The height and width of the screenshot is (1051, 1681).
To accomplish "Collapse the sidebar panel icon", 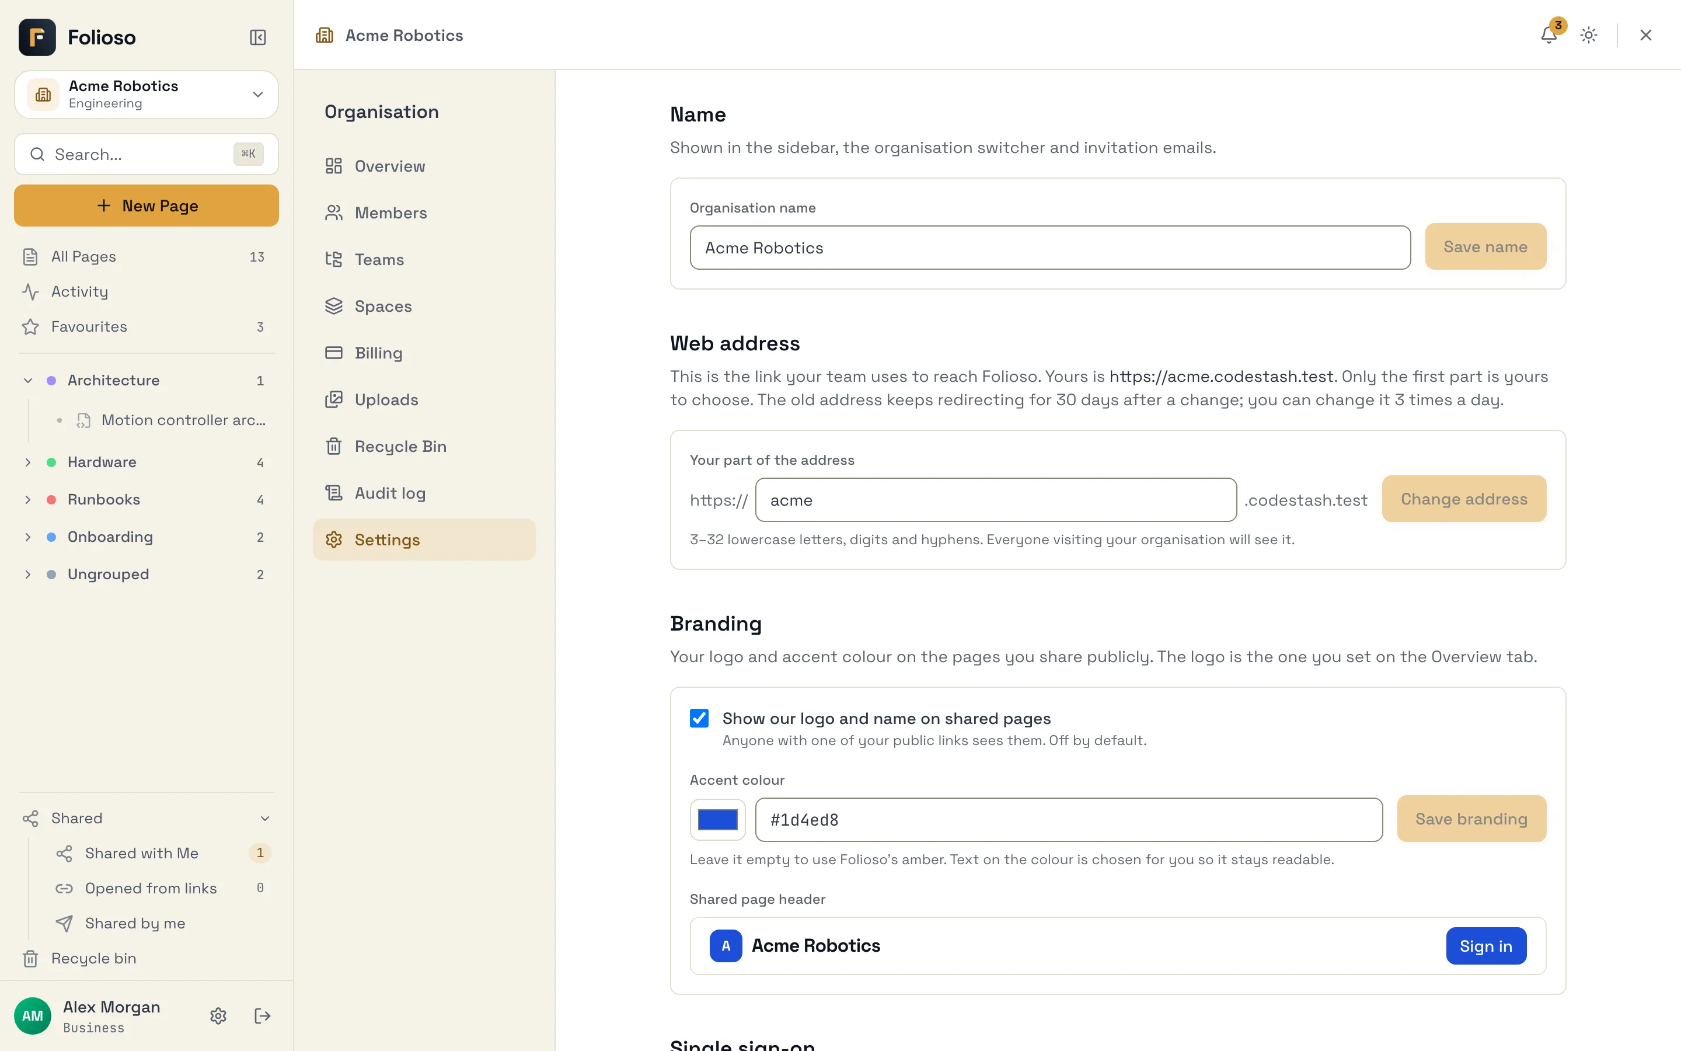I will coord(258,37).
